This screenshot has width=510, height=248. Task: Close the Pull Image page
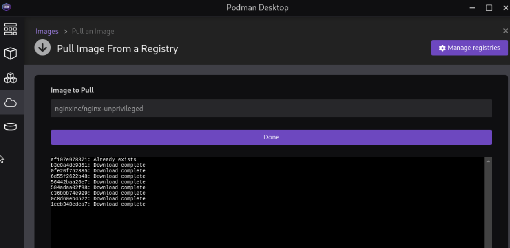click(x=506, y=31)
